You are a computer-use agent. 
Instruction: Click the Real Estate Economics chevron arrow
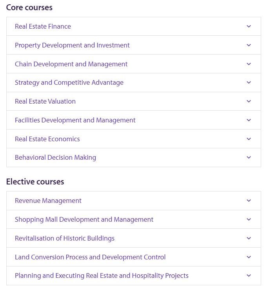249,139
